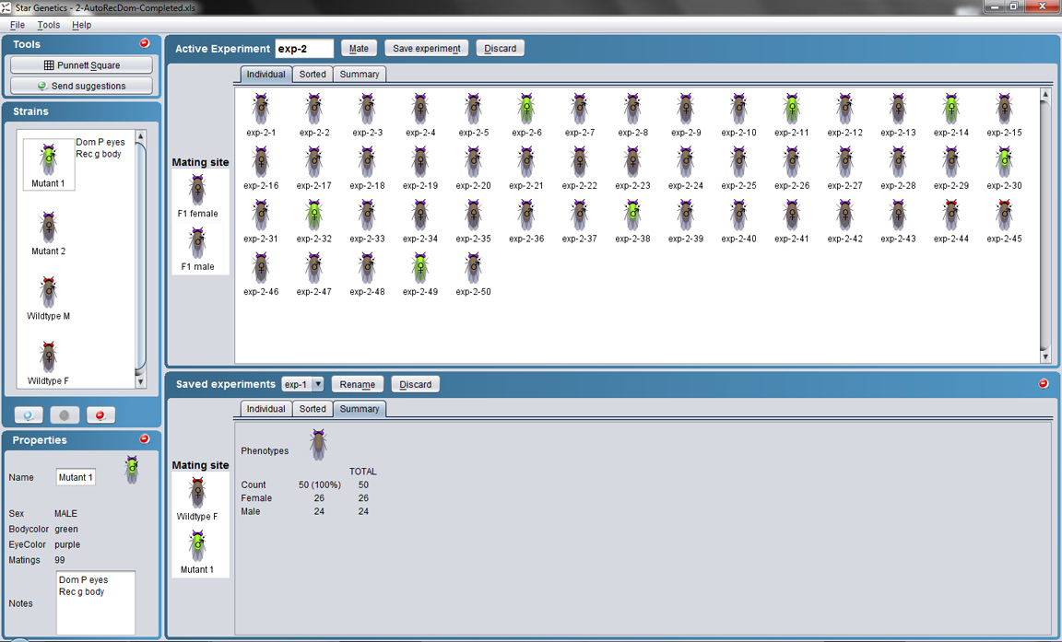Switch to Sorted tab in Active Experiment

(313, 74)
